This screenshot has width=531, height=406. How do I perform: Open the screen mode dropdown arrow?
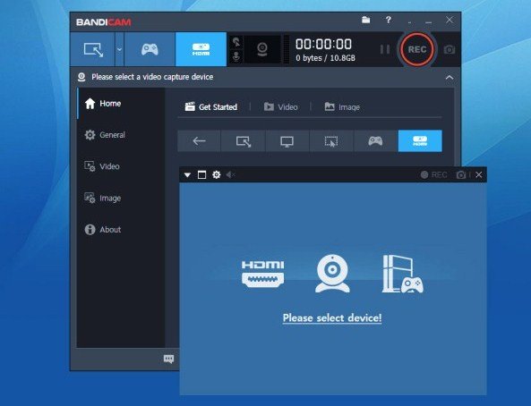point(119,49)
